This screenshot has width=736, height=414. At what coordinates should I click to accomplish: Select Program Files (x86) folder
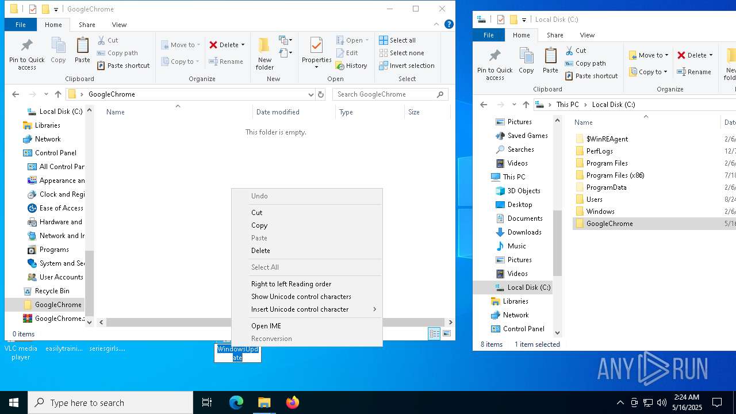615,175
